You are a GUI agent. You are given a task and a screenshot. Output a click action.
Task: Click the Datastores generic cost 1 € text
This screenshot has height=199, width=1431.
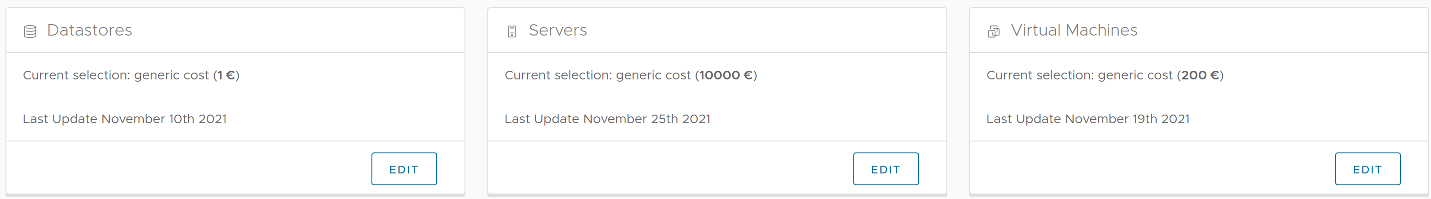click(x=131, y=75)
